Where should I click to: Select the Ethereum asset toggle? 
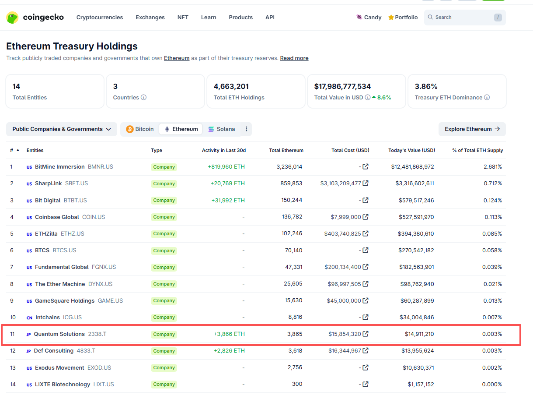point(181,129)
